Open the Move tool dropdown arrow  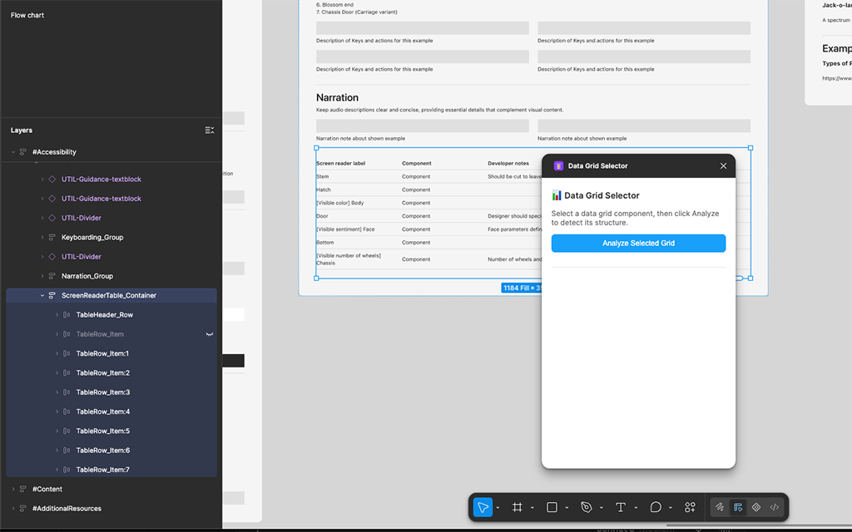498,508
